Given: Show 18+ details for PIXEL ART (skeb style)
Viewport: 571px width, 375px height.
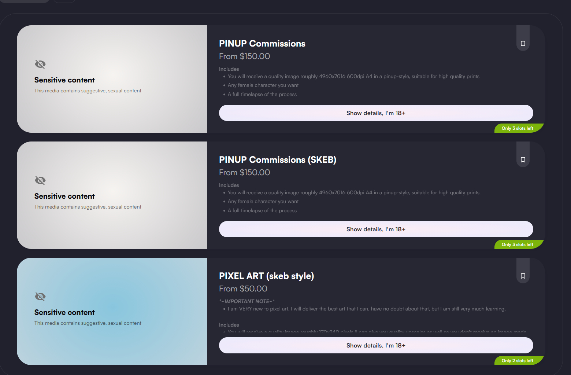Looking at the screenshot, I should 376,345.
